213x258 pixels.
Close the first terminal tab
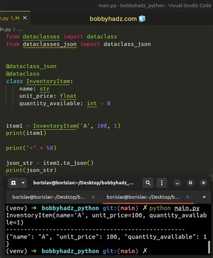point(93,197)
